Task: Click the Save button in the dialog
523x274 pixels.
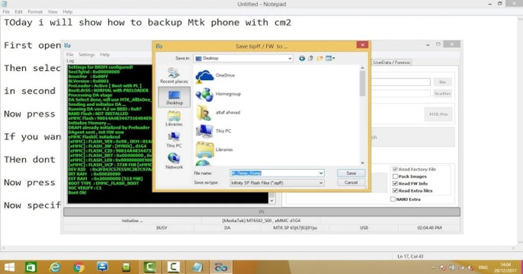Action: (351, 173)
